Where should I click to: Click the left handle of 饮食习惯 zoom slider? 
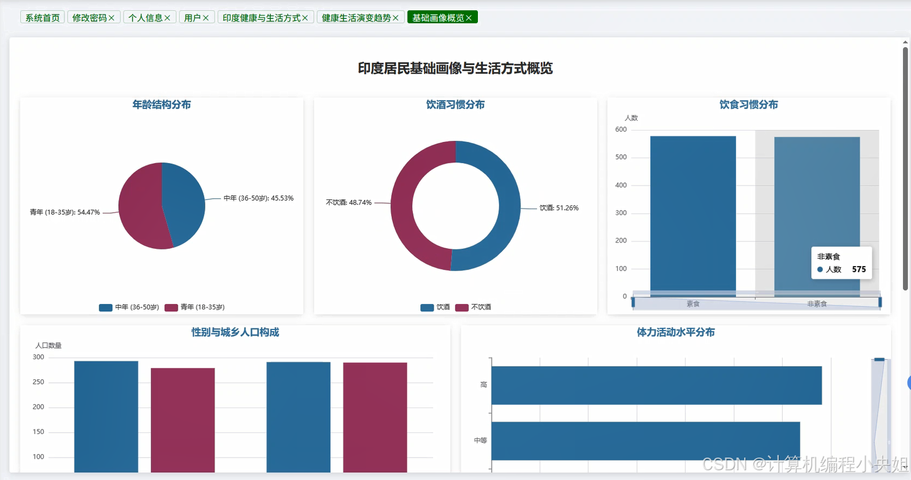[x=633, y=302]
